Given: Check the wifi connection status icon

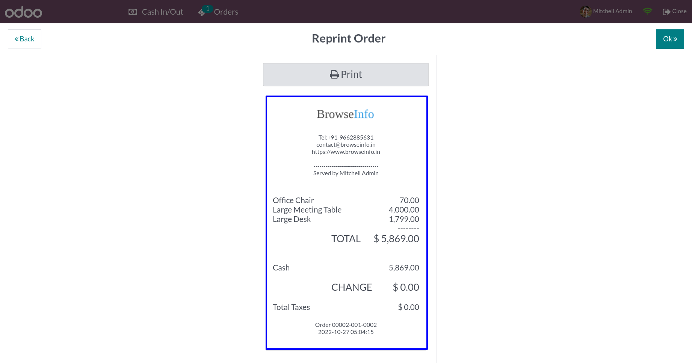Looking at the screenshot, I should tap(647, 11).
